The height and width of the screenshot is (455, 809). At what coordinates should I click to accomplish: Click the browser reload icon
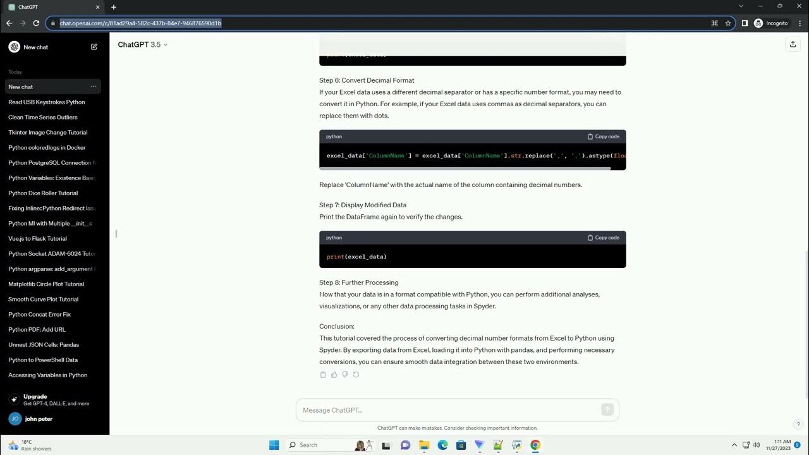pos(36,23)
